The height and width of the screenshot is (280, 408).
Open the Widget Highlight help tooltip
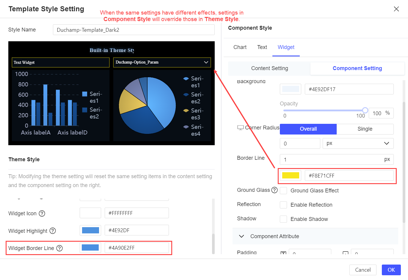tap(53, 231)
